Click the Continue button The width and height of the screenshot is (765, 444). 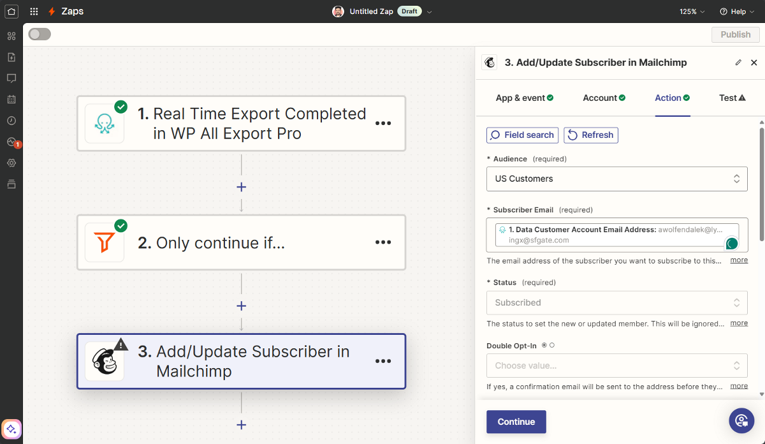click(516, 422)
